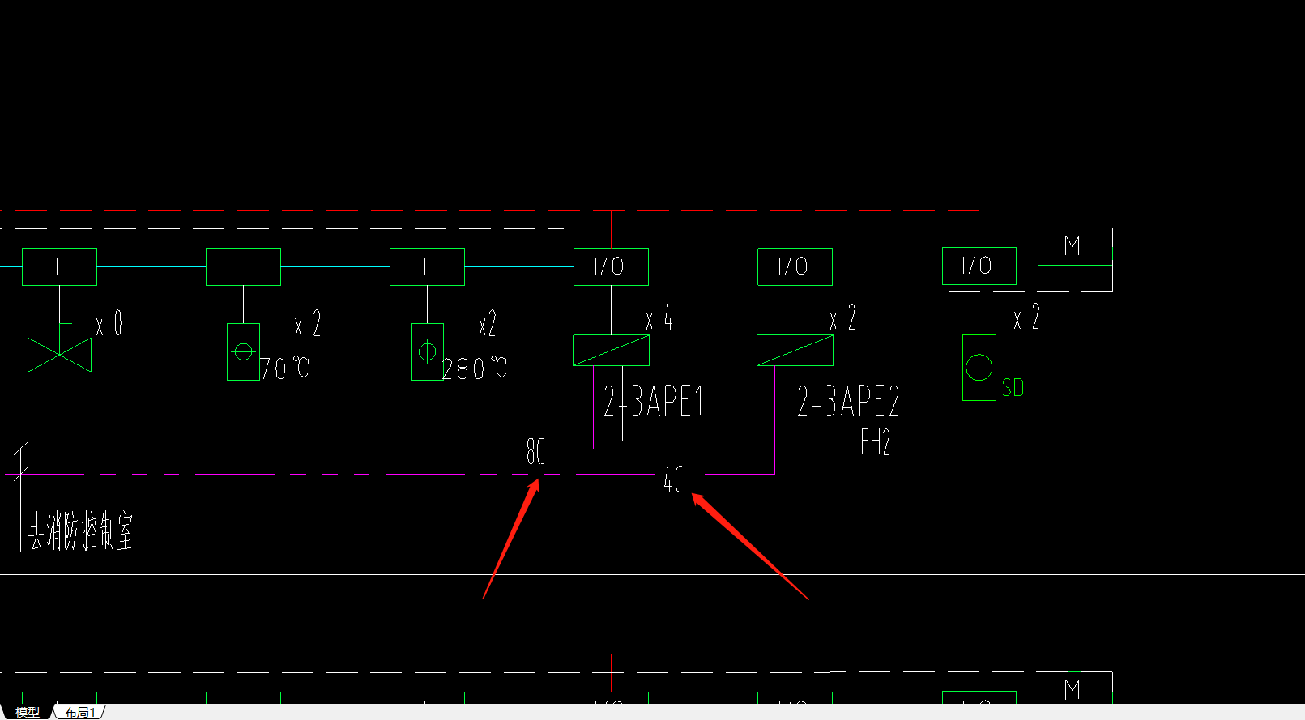Select the I module above 280℃ damper

[427, 266]
